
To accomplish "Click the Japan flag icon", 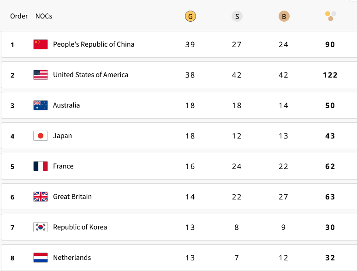I will tap(41, 136).
